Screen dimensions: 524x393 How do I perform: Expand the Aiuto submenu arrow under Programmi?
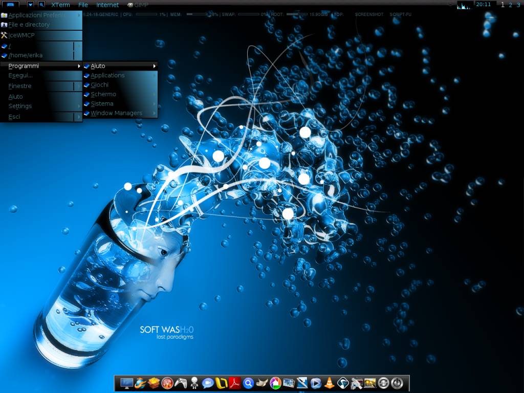pos(155,66)
